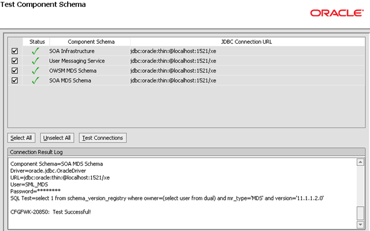Toggle the OWSM MDS Schema checkbox

coord(14,70)
